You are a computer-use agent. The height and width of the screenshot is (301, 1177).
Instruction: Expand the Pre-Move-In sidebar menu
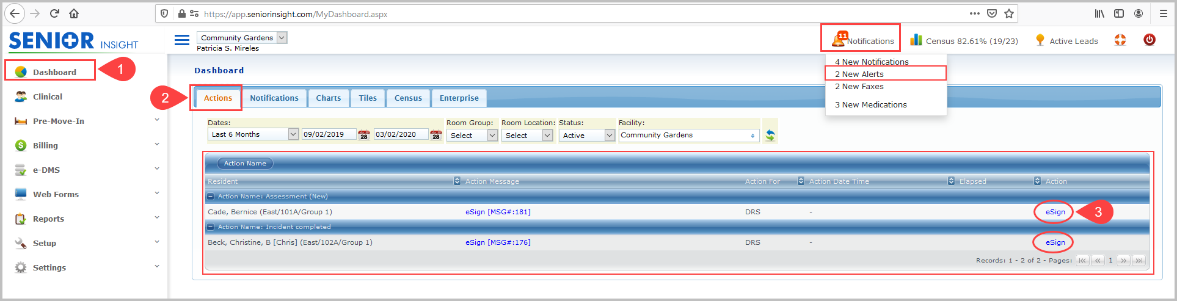(157, 120)
